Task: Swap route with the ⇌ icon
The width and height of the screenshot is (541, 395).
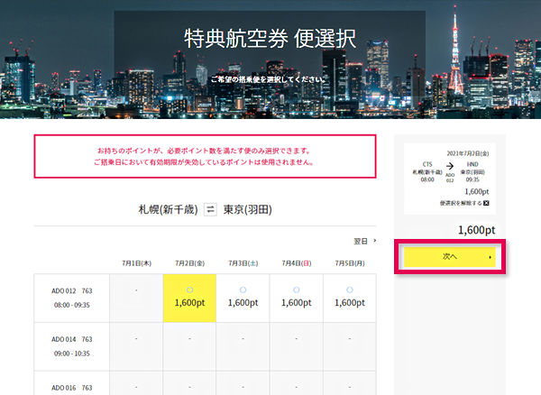Action: click(x=210, y=209)
